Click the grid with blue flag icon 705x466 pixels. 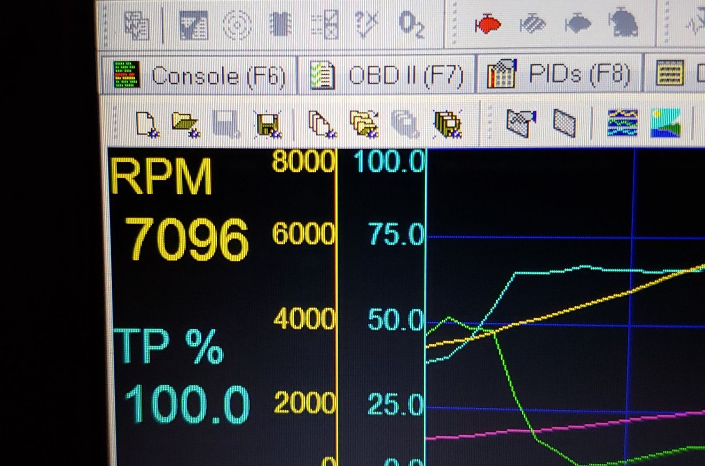[521, 123]
